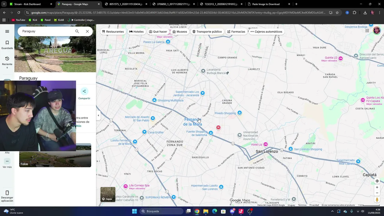Open the Google apps grid
Screen dimensions: 384x216
click(367, 31)
